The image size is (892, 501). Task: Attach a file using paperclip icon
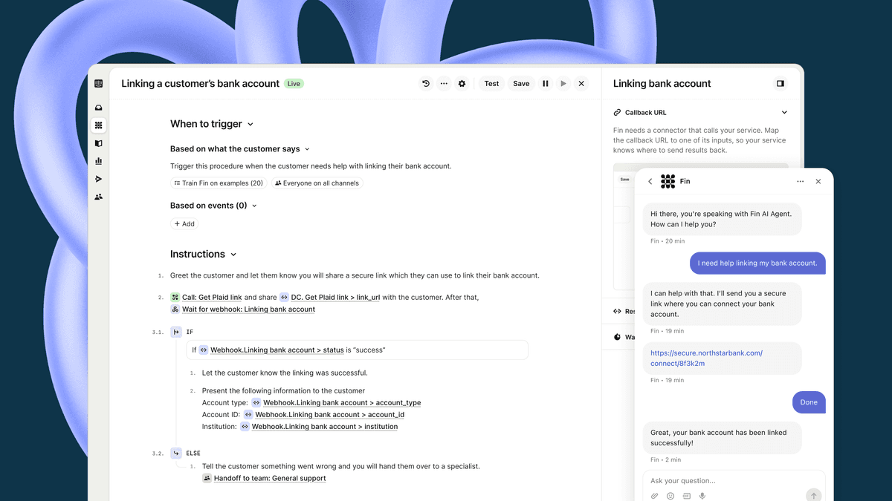655,496
